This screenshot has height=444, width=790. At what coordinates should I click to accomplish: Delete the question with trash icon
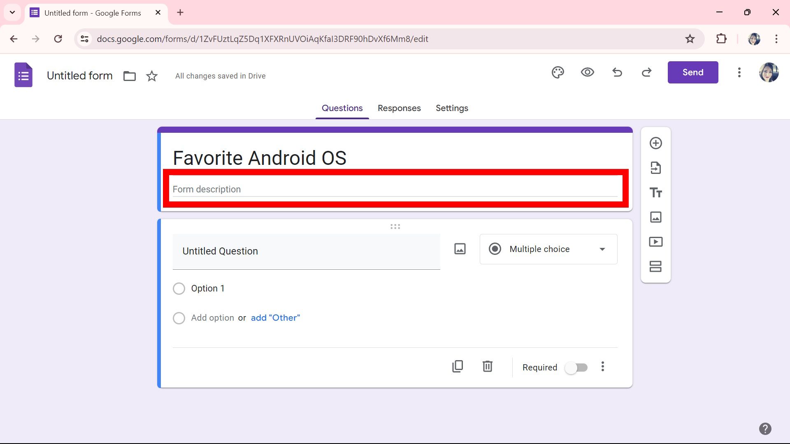click(x=487, y=366)
